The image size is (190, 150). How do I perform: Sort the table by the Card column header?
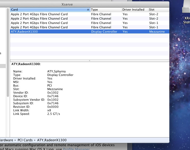click(x=50, y=10)
